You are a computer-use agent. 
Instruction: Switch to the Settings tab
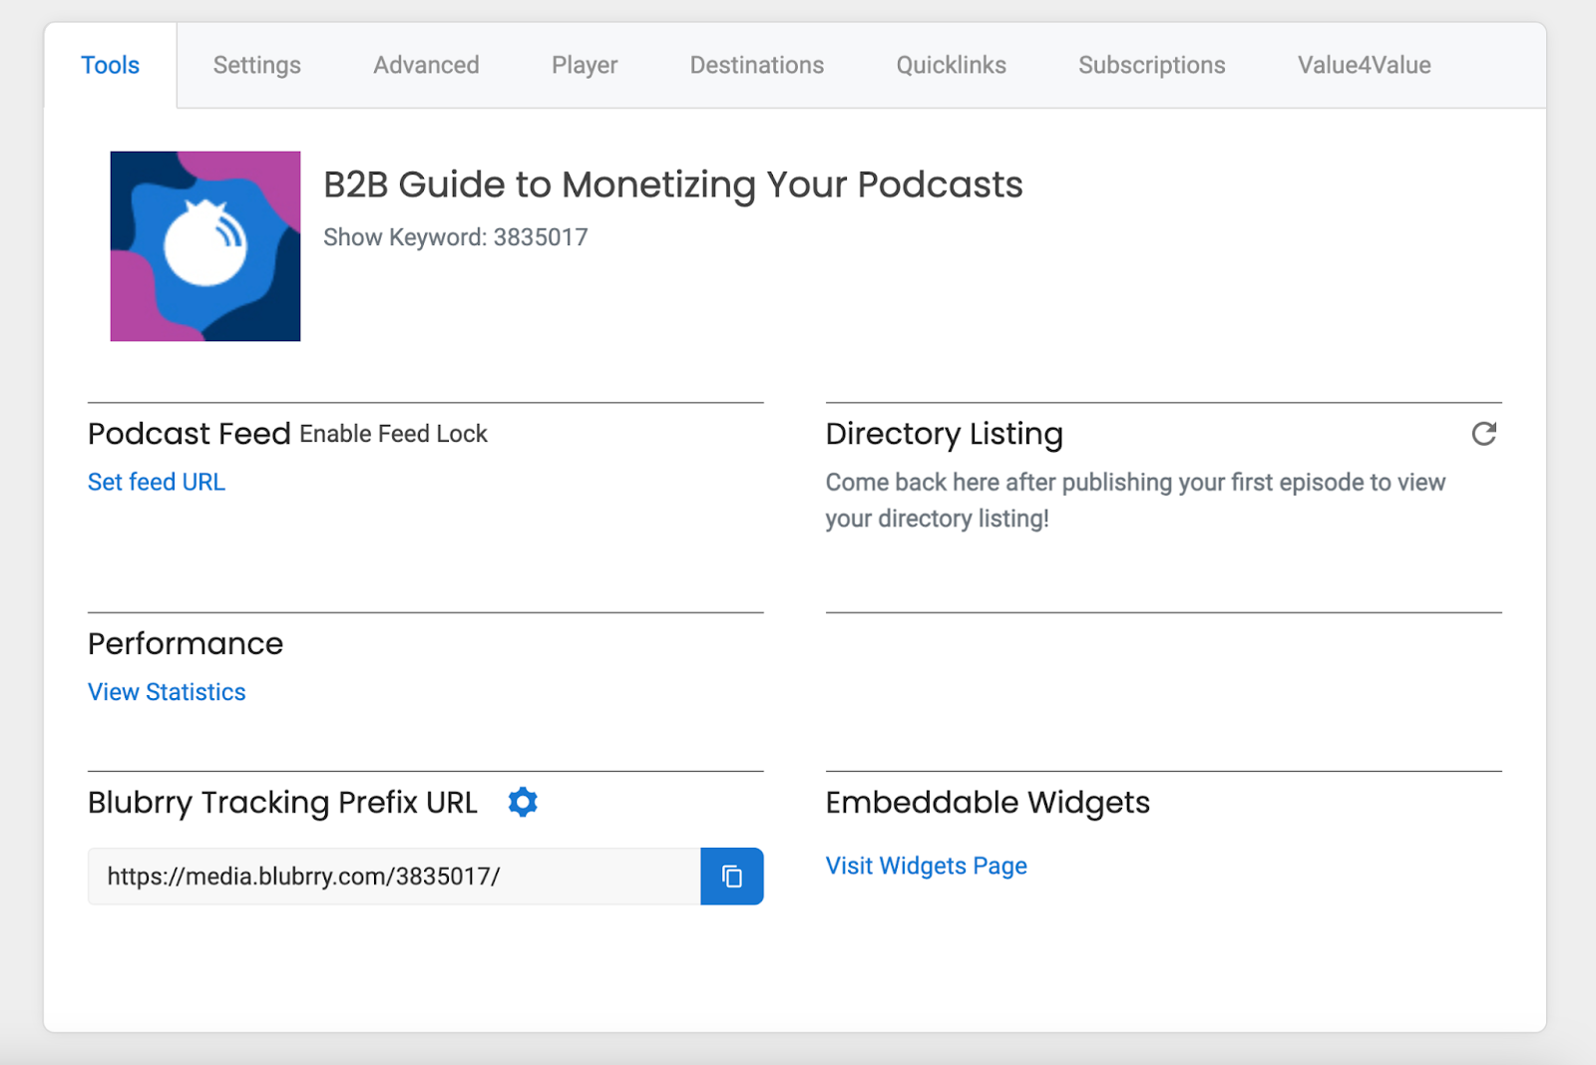[x=256, y=65]
